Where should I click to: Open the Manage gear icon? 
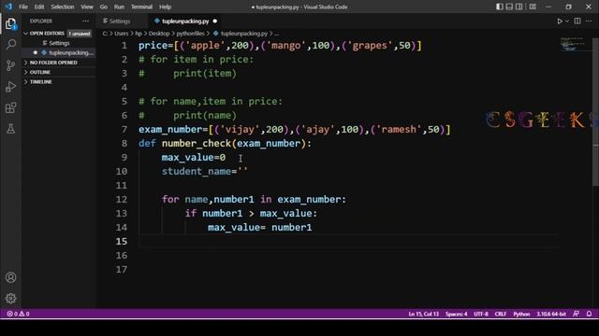pos(10,299)
